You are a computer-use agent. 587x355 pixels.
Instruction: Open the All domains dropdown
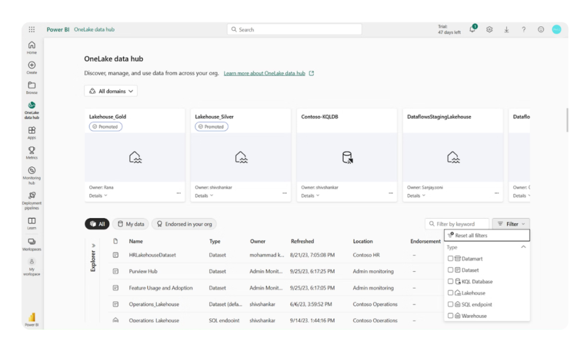111,91
